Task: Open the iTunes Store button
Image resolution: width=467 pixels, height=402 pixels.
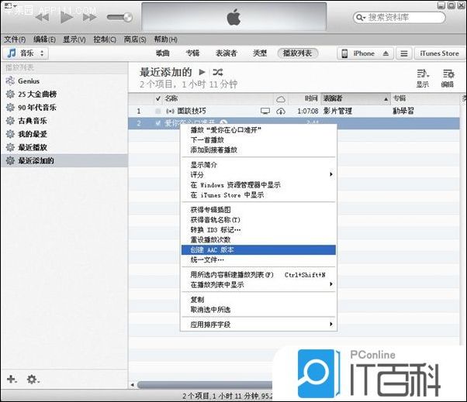Action: click(x=439, y=53)
